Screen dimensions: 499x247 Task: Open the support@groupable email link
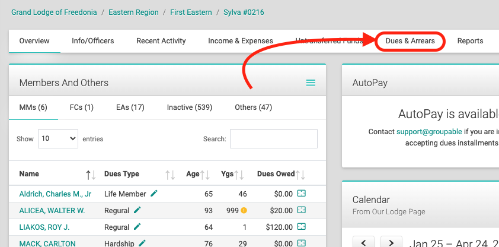tap(429, 132)
